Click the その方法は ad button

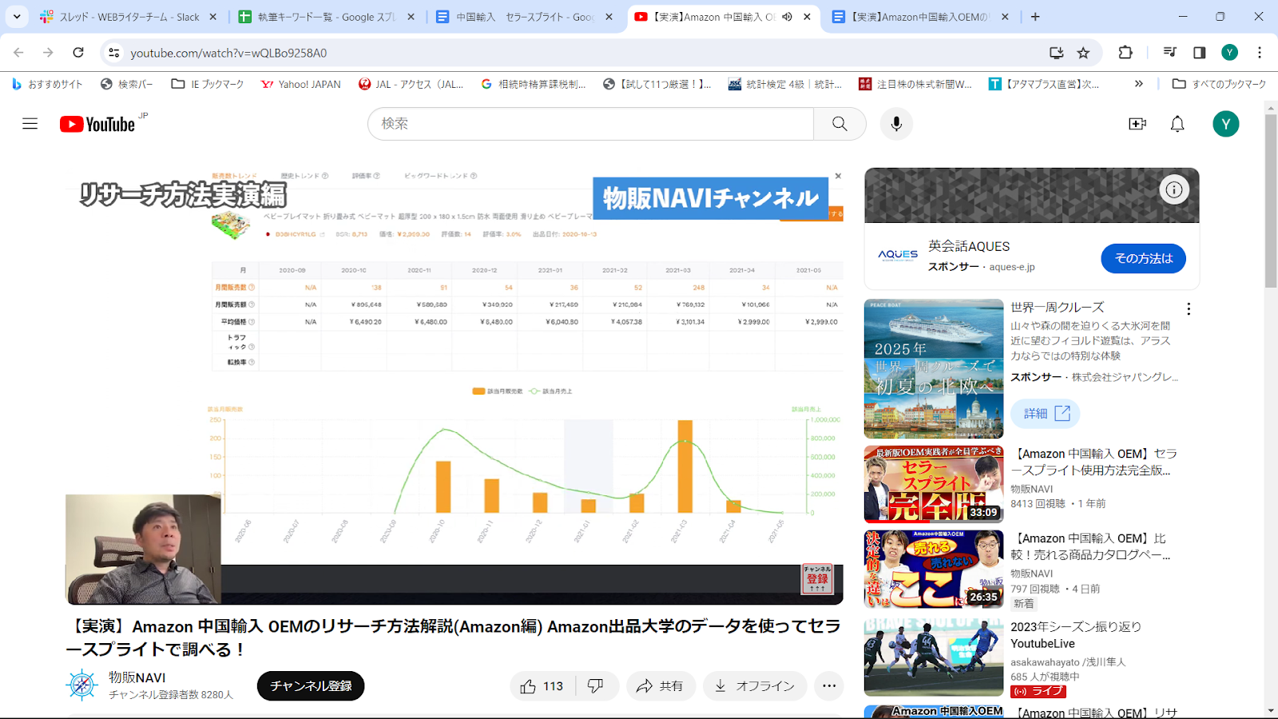(1143, 258)
